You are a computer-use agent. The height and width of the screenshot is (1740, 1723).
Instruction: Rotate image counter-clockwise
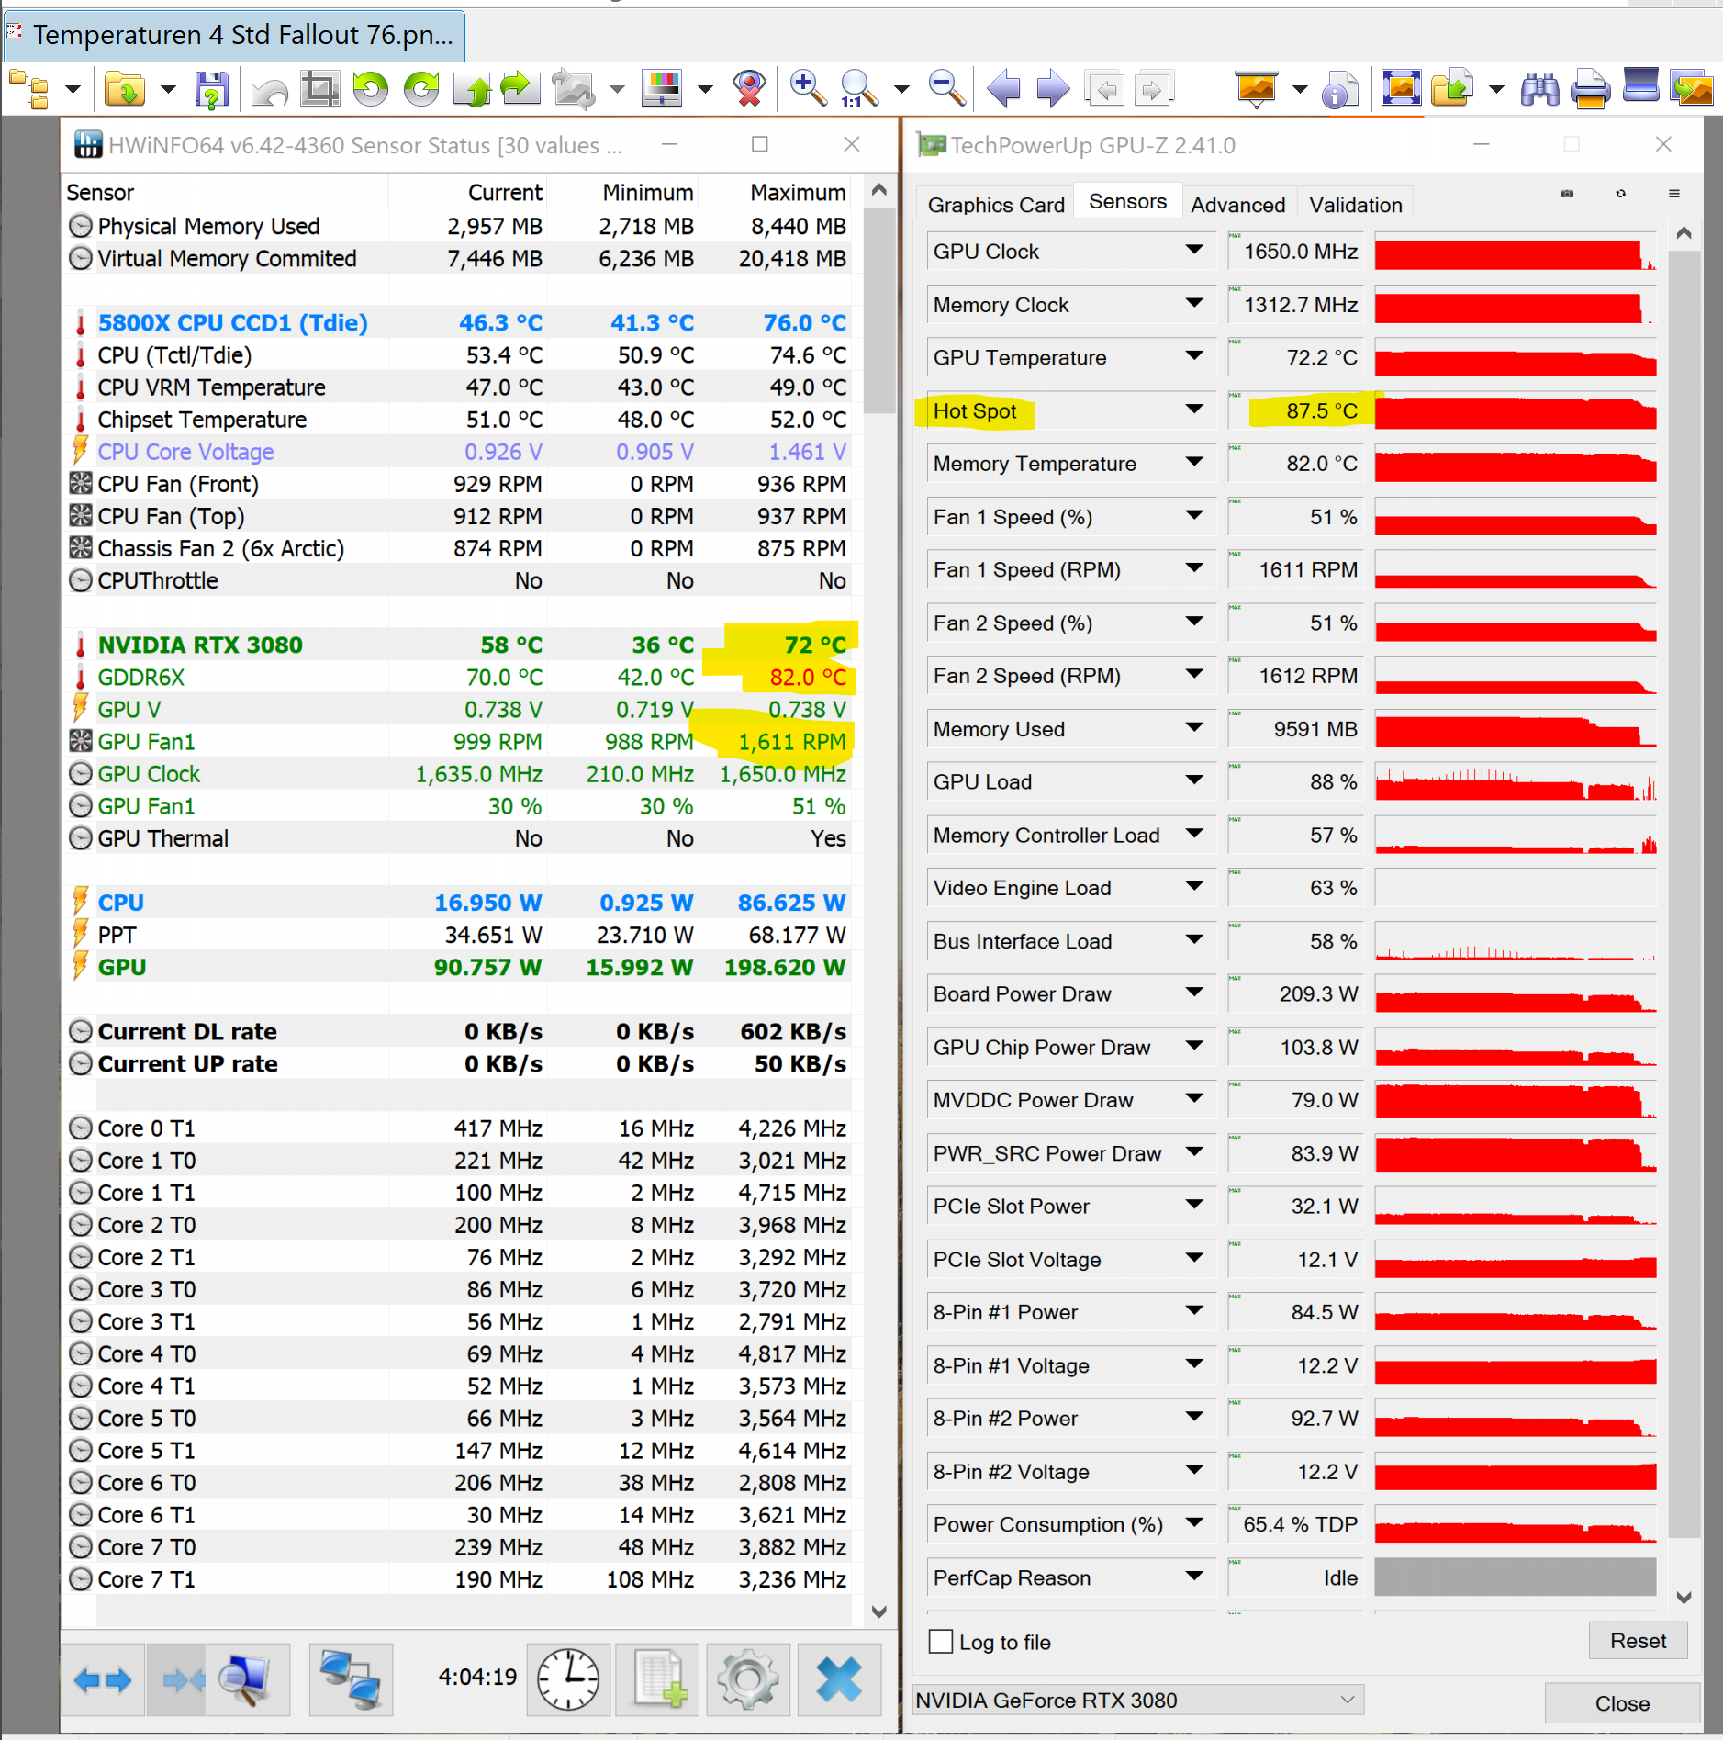click(x=371, y=90)
